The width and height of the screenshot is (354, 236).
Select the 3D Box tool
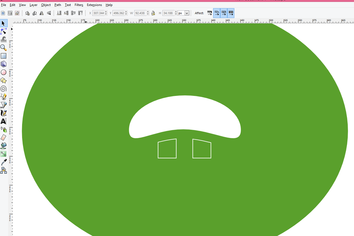click(4, 64)
